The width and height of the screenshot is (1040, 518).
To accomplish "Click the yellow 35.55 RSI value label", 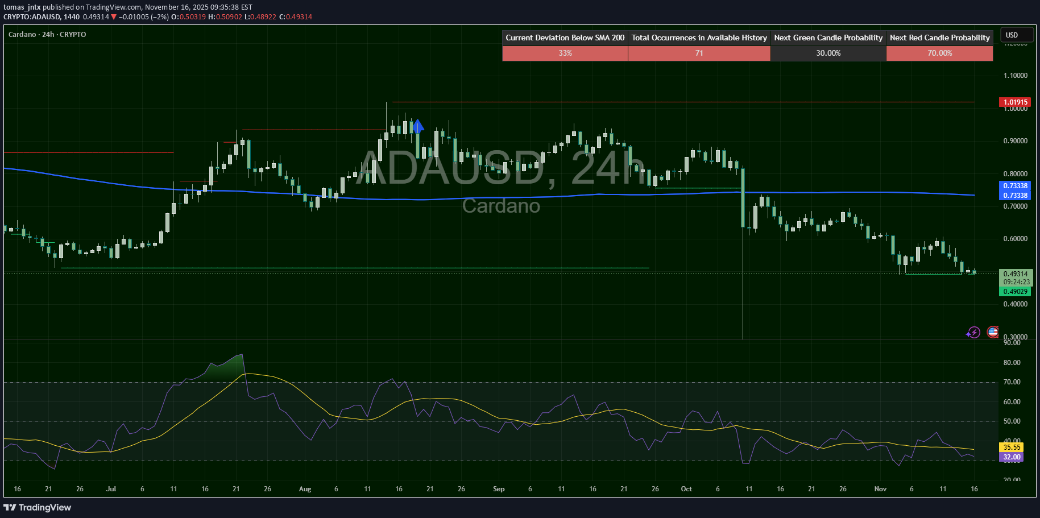I will pos(1012,447).
